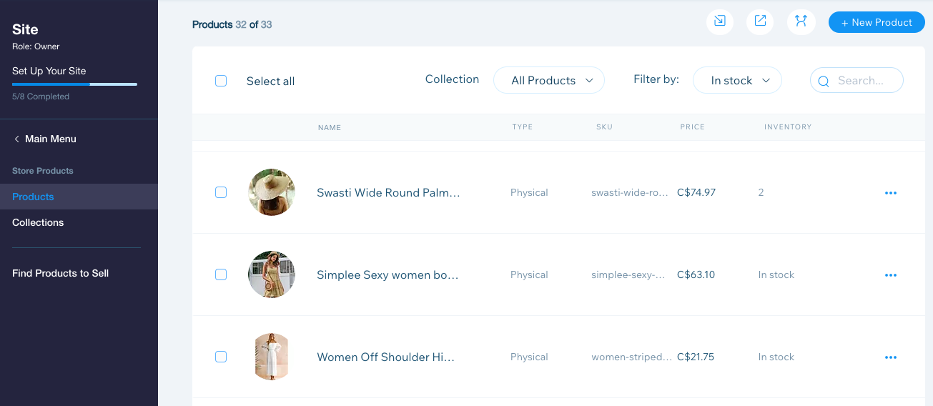The image size is (933, 406).
Task: Check the Swasti Wide Round Palm row
Action: (x=221, y=192)
